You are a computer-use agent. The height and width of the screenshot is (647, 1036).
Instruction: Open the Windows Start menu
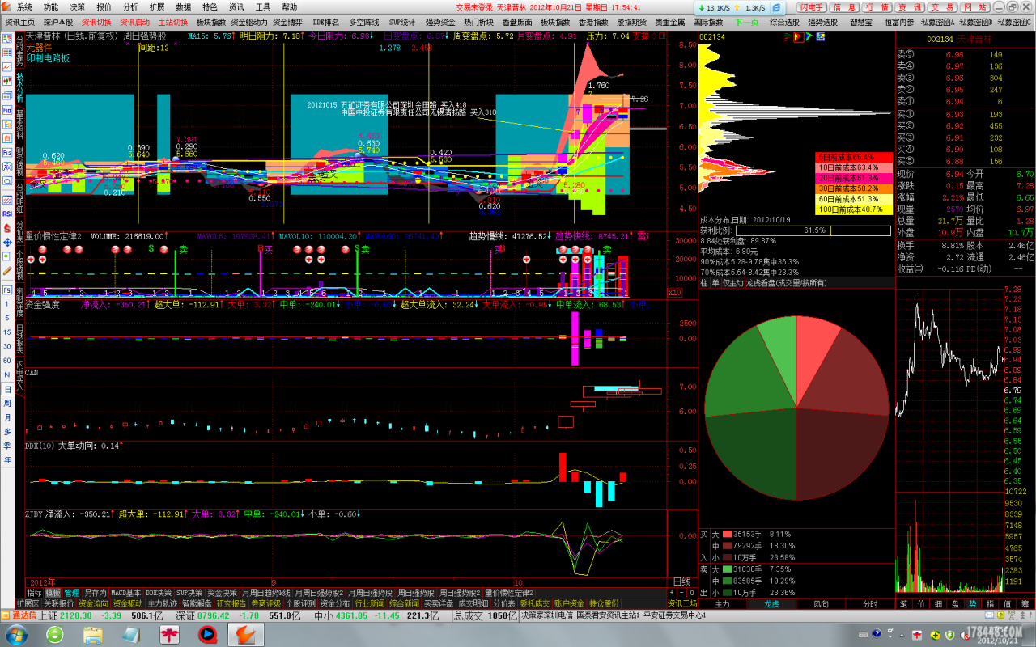[16, 634]
